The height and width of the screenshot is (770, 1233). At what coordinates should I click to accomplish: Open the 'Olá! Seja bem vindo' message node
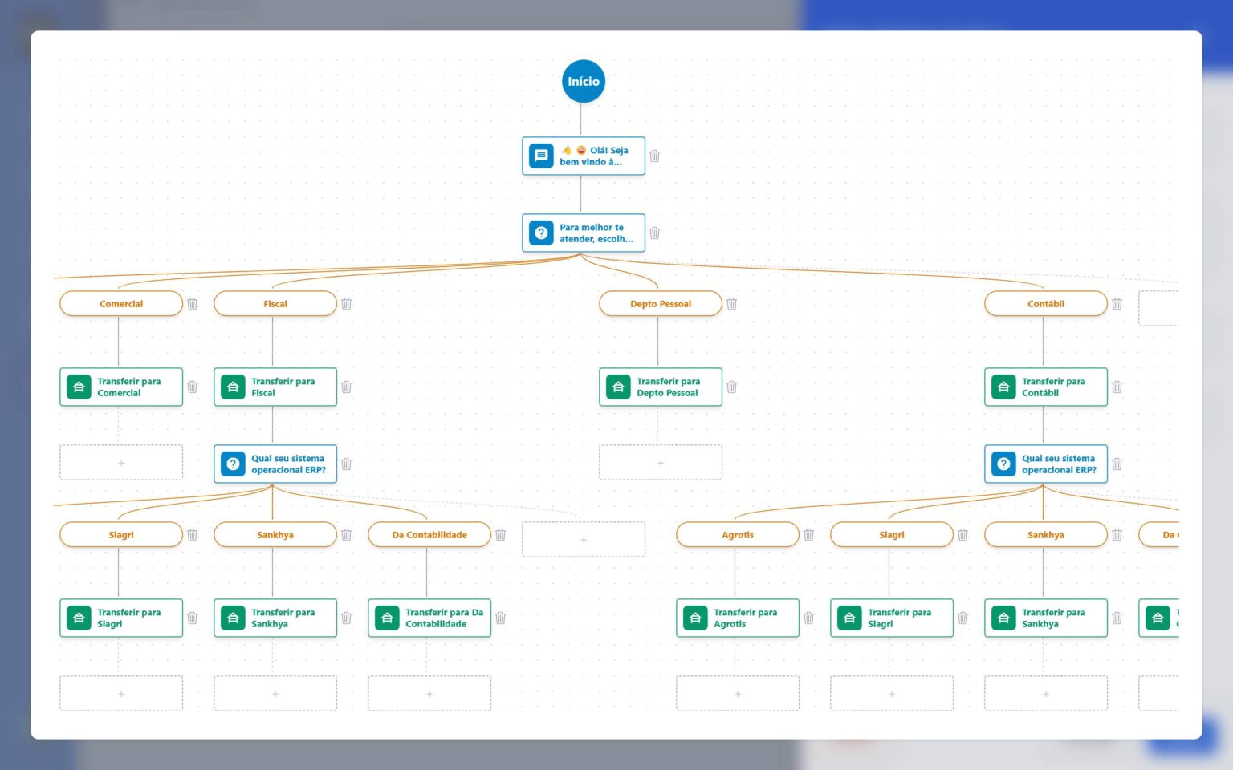(x=584, y=156)
